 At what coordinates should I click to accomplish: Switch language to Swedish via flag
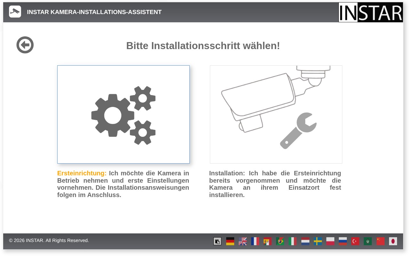[x=318, y=241]
